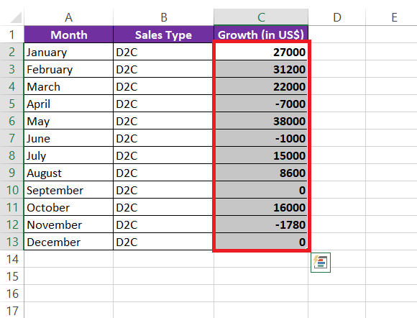Click the cell with value -7000
417x318 pixels.
coord(261,104)
